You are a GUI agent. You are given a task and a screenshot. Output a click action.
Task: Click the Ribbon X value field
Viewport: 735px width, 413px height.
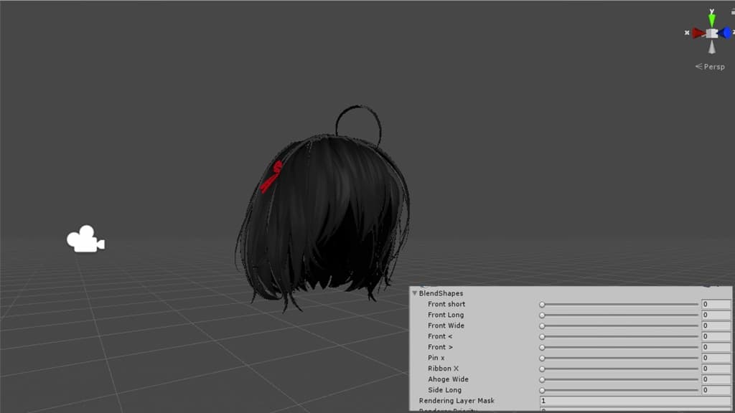[716, 369]
